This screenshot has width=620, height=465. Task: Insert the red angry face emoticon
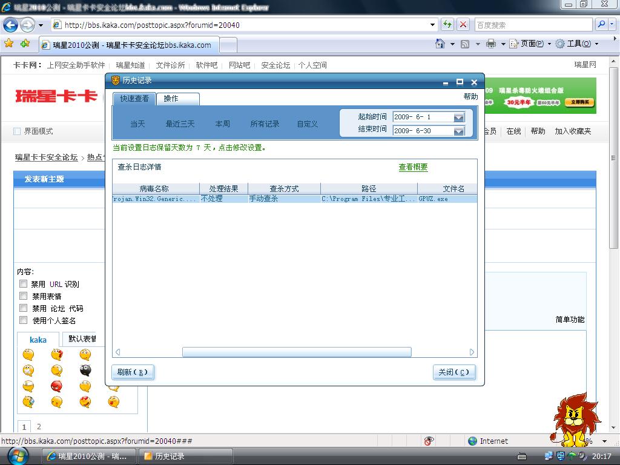click(x=56, y=386)
